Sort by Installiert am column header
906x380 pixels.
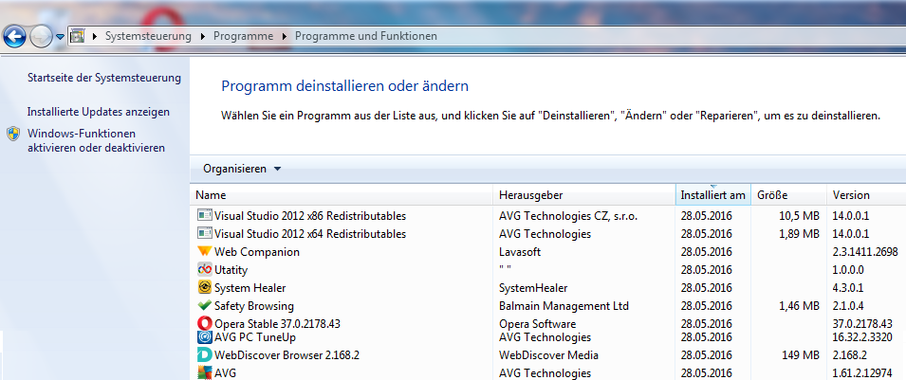click(712, 195)
